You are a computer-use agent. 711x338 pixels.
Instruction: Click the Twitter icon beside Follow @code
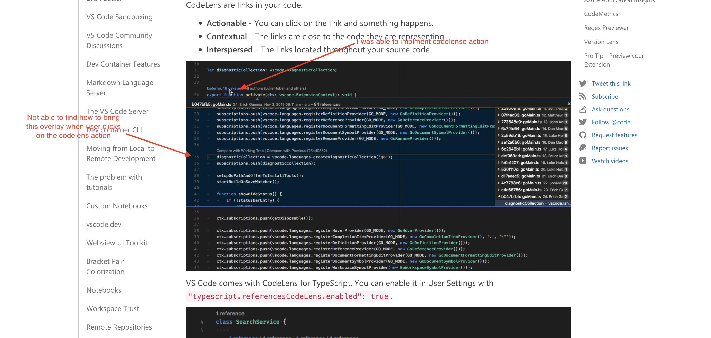(583, 122)
